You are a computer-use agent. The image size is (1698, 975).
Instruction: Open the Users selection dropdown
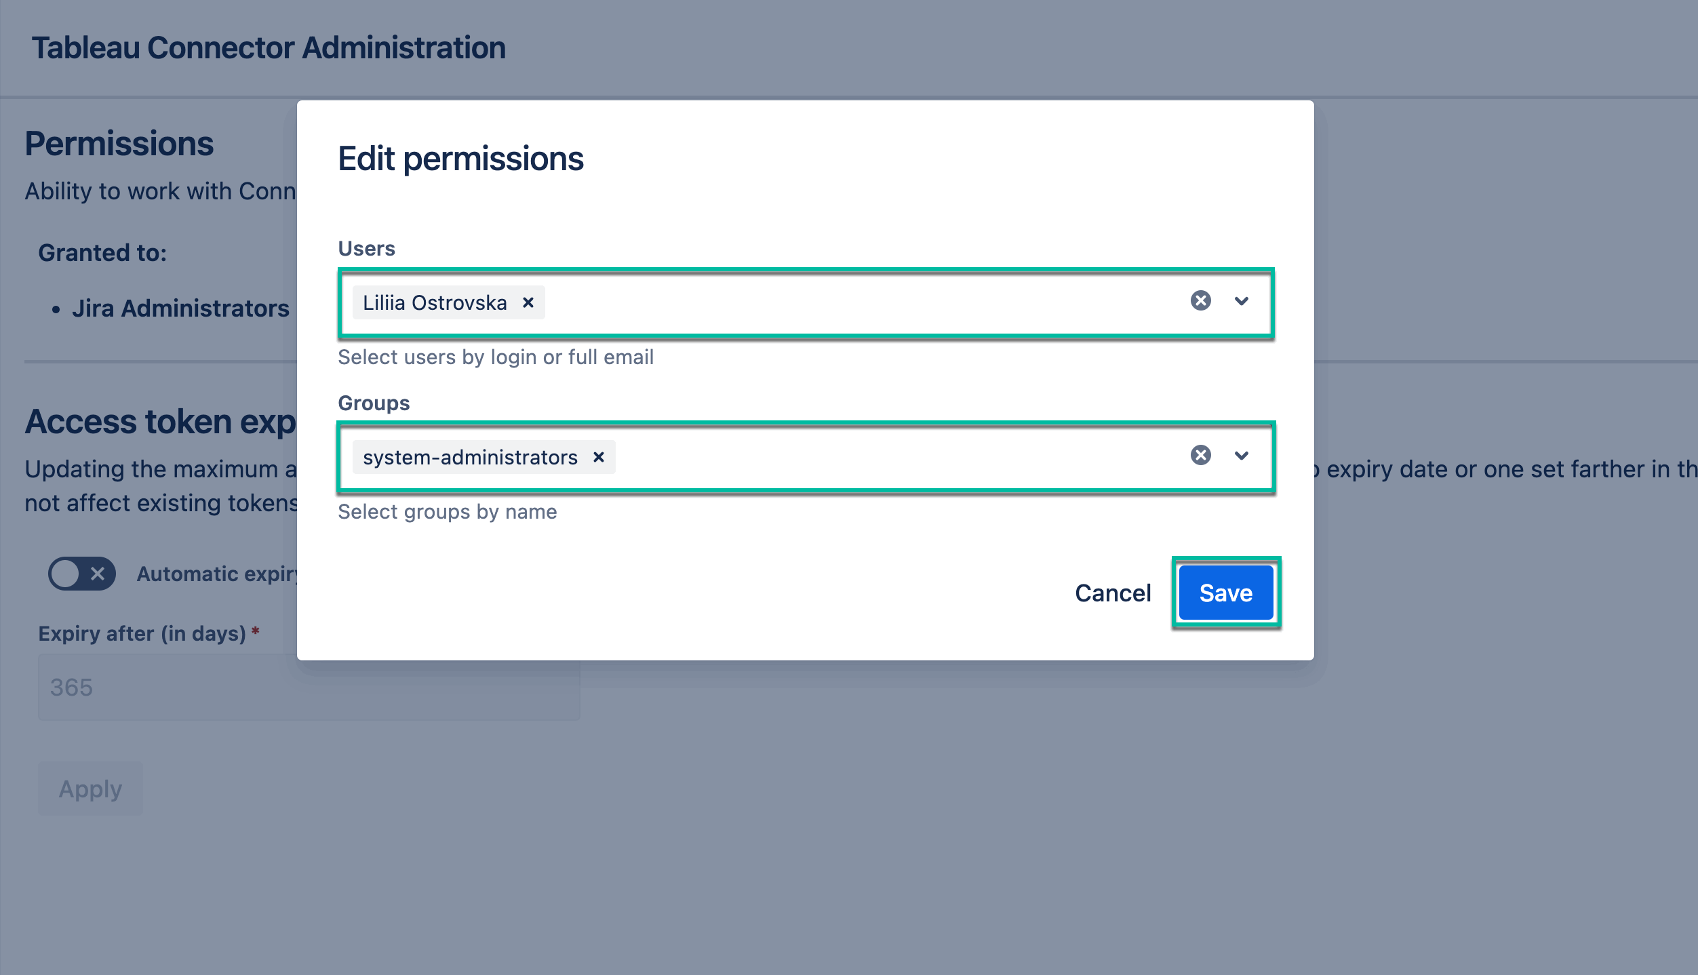coord(1242,302)
